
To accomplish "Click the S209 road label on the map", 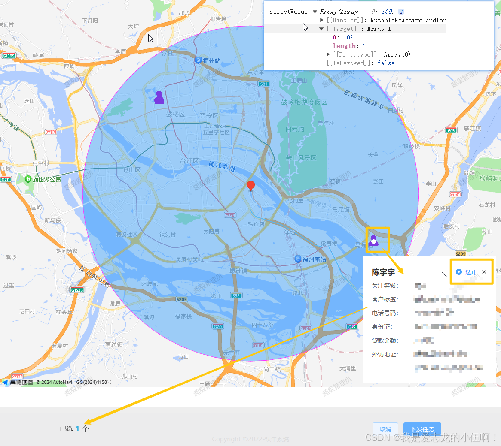I will pyautogui.click(x=461, y=253).
